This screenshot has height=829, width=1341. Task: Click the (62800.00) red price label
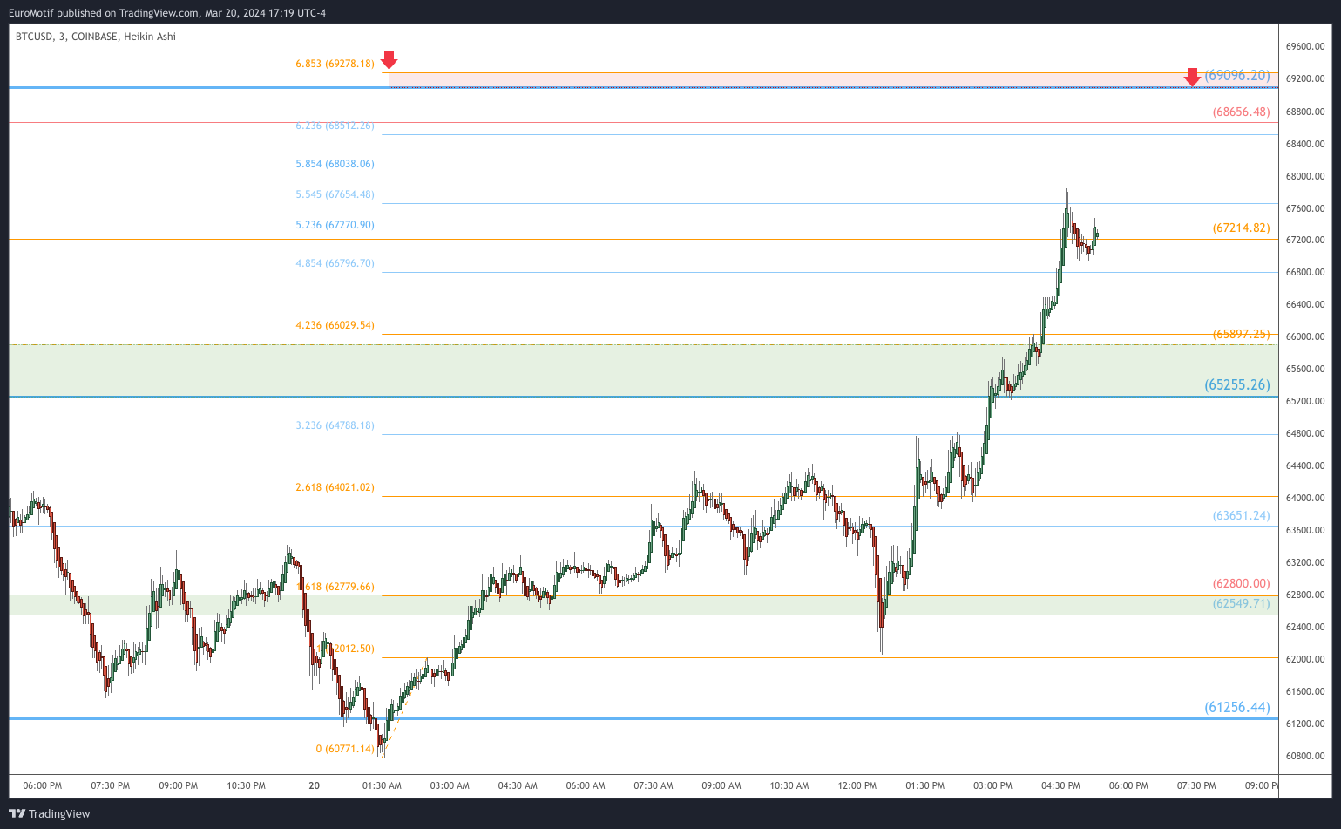tap(1241, 583)
